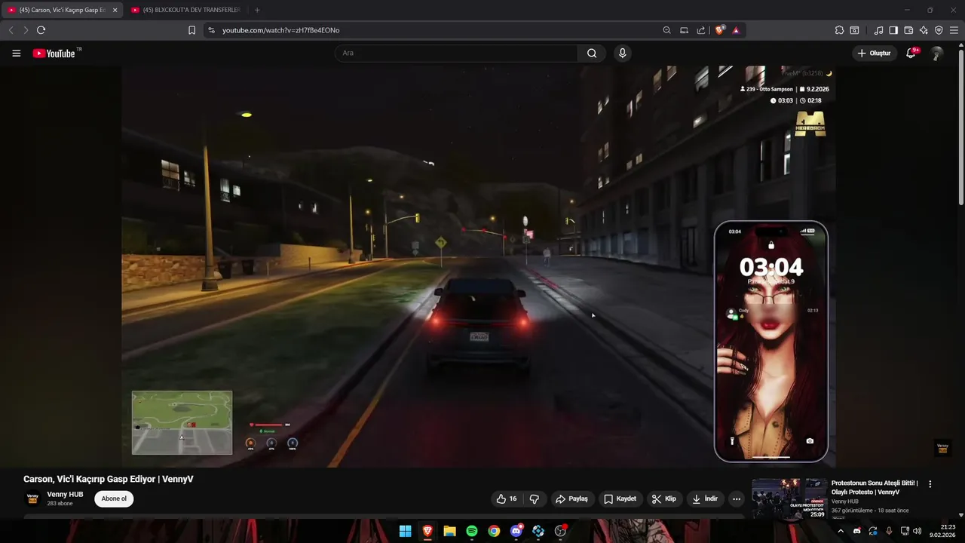Show hidden system tray icons chevron
This screenshot has width=965, height=543.
point(841,531)
